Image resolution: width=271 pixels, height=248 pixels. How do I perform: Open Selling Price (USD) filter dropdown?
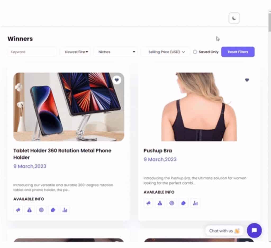(x=166, y=52)
